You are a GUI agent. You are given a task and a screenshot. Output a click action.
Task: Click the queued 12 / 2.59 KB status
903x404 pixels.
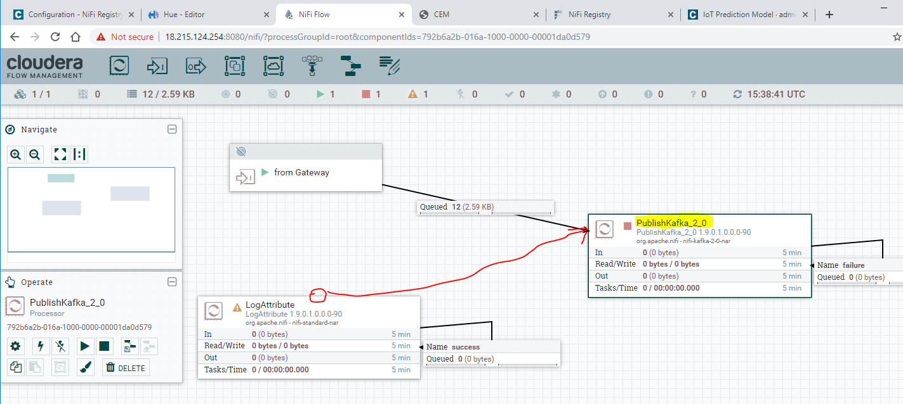click(x=161, y=94)
